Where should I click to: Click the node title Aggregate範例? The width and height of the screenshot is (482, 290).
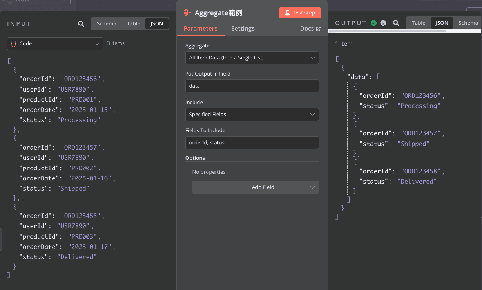point(218,13)
